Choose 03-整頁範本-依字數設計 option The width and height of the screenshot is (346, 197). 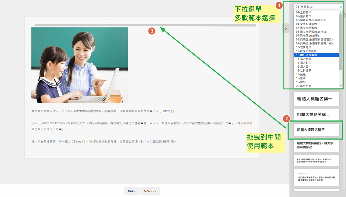pos(316,20)
